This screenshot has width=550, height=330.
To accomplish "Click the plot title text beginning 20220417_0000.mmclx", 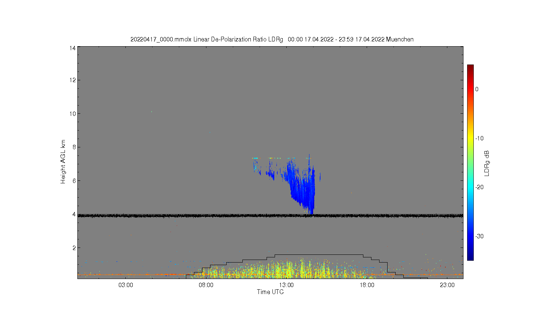I will [x=272, y=39].
